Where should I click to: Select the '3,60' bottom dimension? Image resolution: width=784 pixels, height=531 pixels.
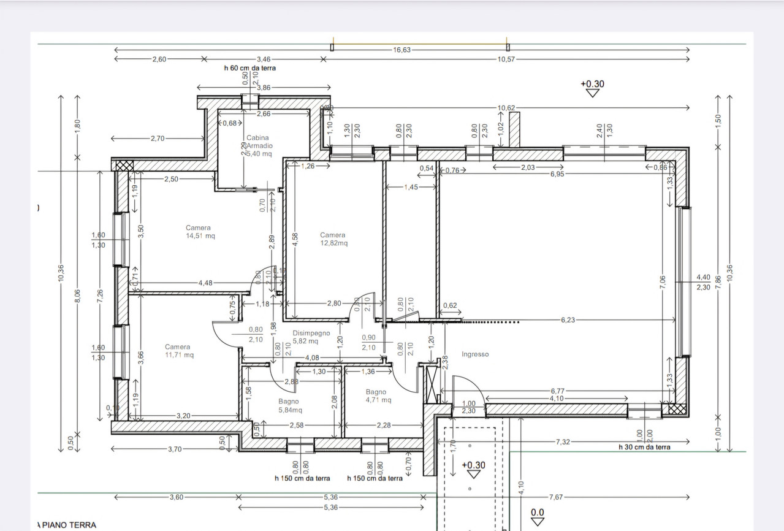(x=177, y=497)
